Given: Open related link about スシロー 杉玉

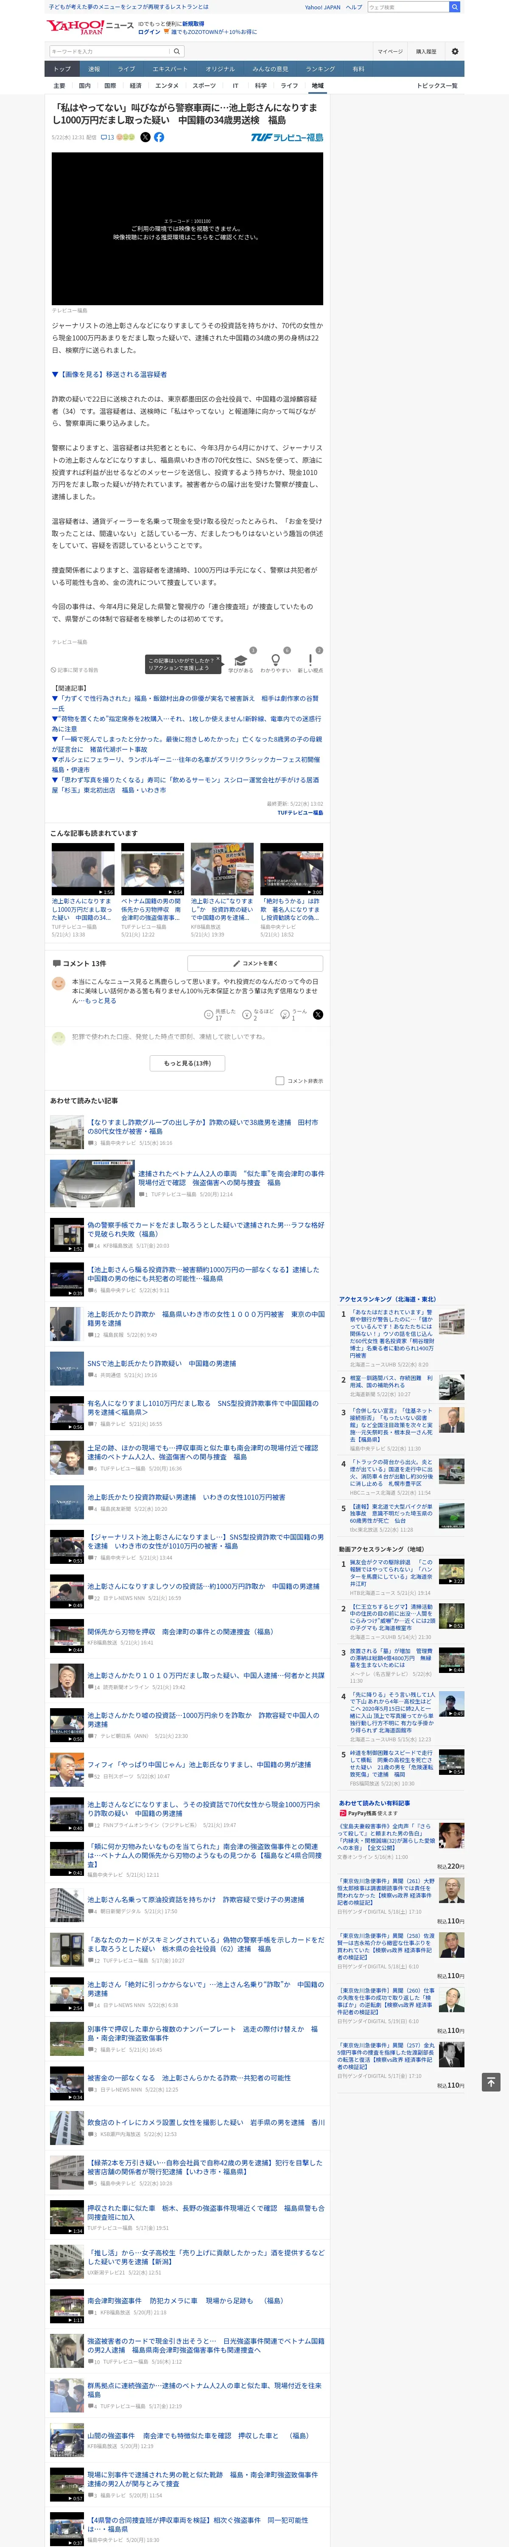Looking at the screenshot, I should click(x=186, y=785).
